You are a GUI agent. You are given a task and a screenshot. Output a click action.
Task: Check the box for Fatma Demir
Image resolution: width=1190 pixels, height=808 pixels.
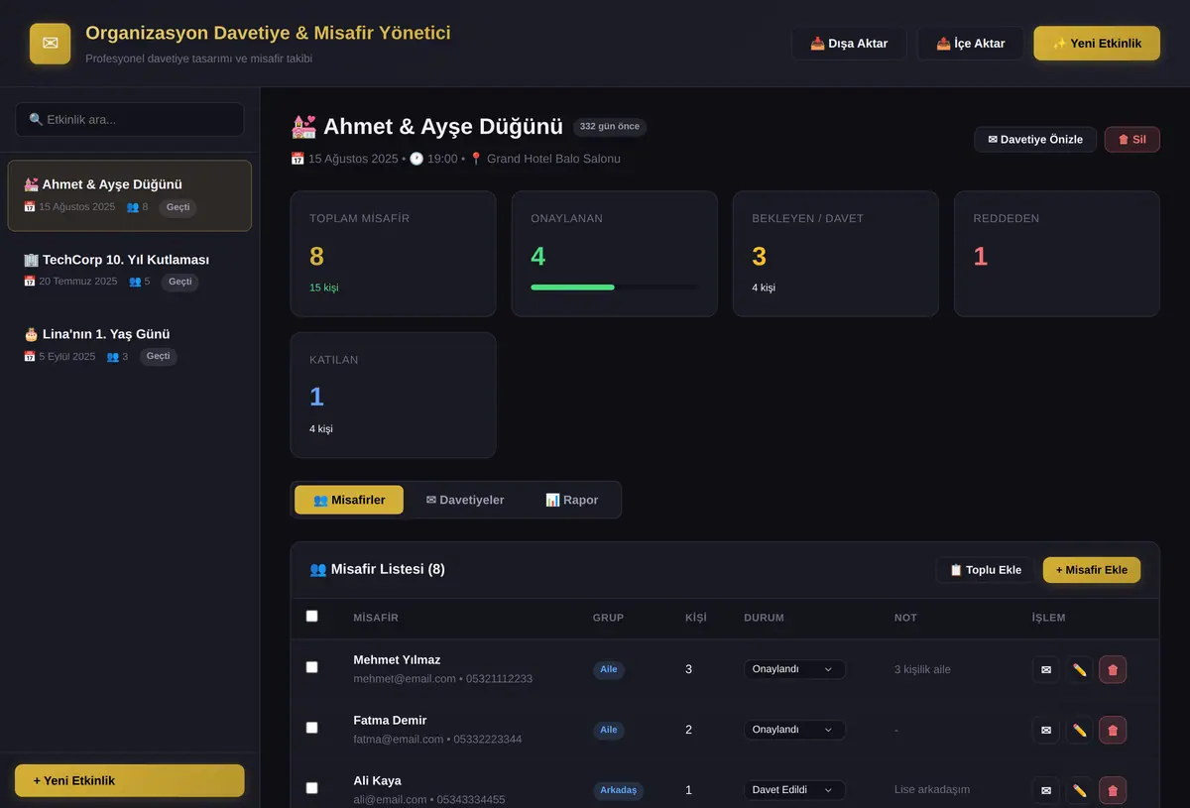click(x=311, y=728)
